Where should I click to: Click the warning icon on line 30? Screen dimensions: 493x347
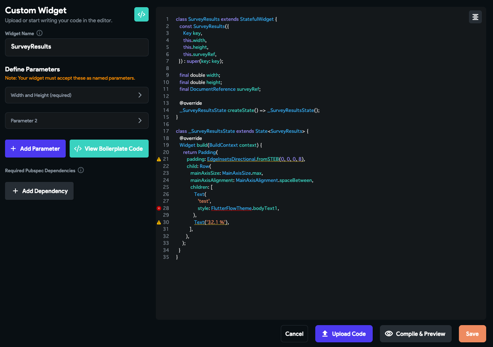tap(159, 222)
